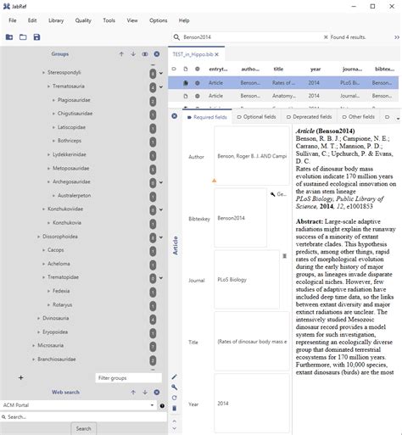
Task: Click the URL icon in Anatomy row
Action: pyautogui.click(x=198, y=96)
